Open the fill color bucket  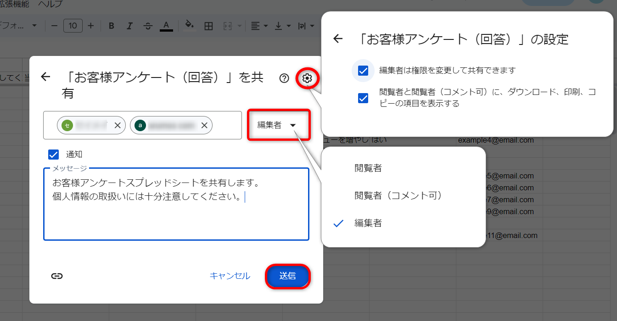(x=189, y=25)
